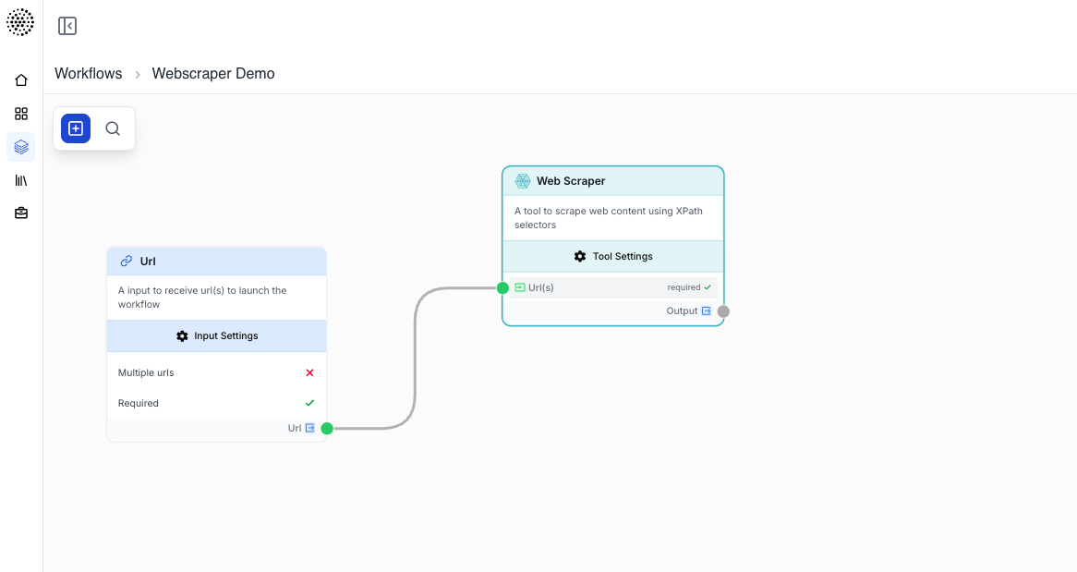This screenshot has height=572, width=1077.
Task: Toggle the Multiple urls setting off
Action: point(309,372)
